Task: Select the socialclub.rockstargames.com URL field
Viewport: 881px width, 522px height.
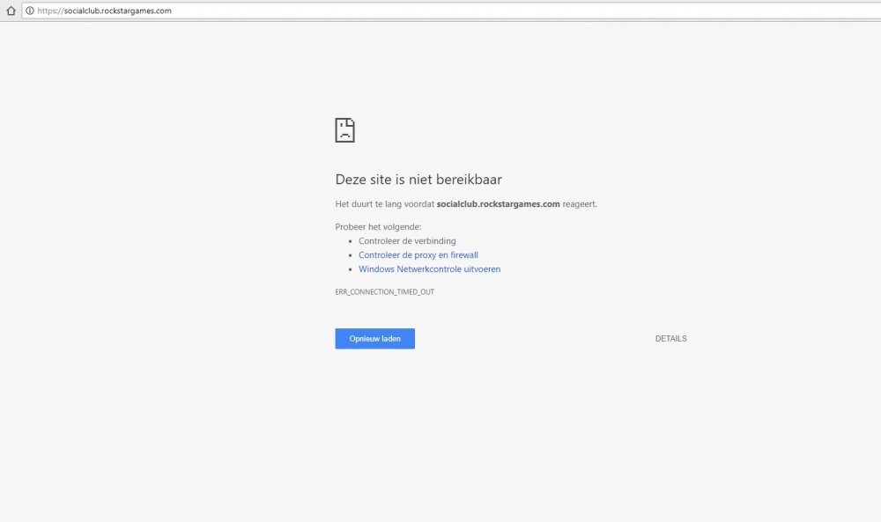Action: (451, 11)
